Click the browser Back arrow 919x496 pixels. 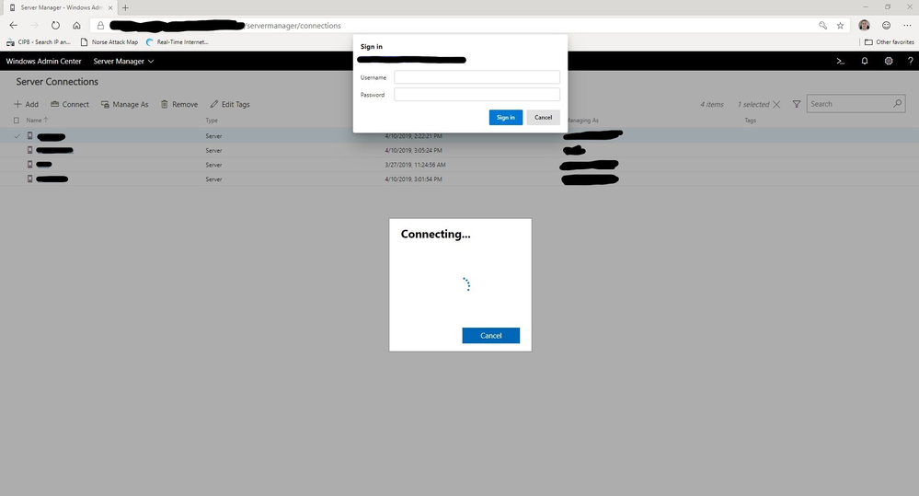14,25
